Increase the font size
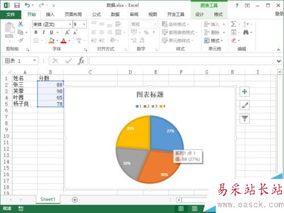This screenshot has width=284, height=213. 68,32
